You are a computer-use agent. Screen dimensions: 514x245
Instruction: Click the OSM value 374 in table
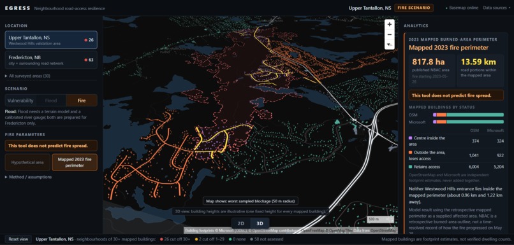pos(474,141)
